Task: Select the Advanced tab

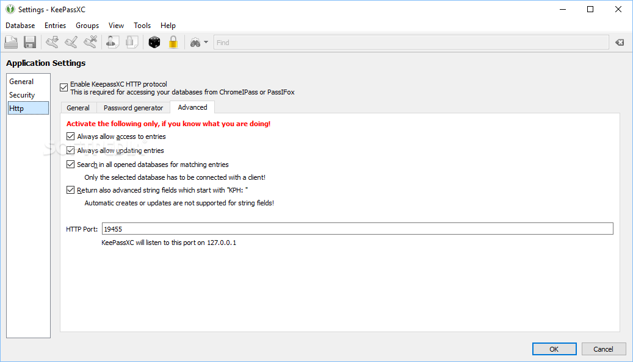Action: pos(192,107)
